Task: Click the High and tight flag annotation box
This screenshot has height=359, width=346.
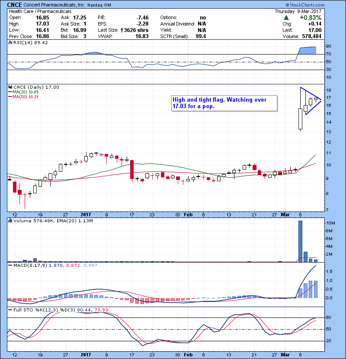Action: point(224,103)
